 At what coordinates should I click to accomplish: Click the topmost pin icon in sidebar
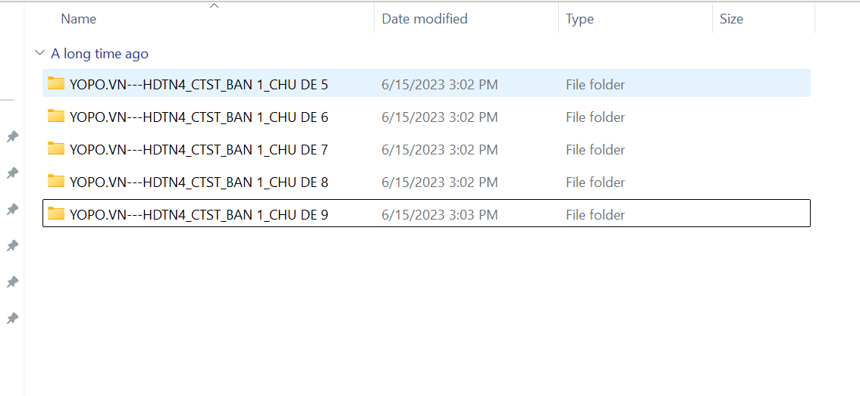click(x=12, y=136)
